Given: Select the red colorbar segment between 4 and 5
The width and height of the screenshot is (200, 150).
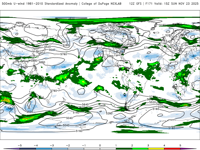Looking at the screenshot, I should click(172, 149).
